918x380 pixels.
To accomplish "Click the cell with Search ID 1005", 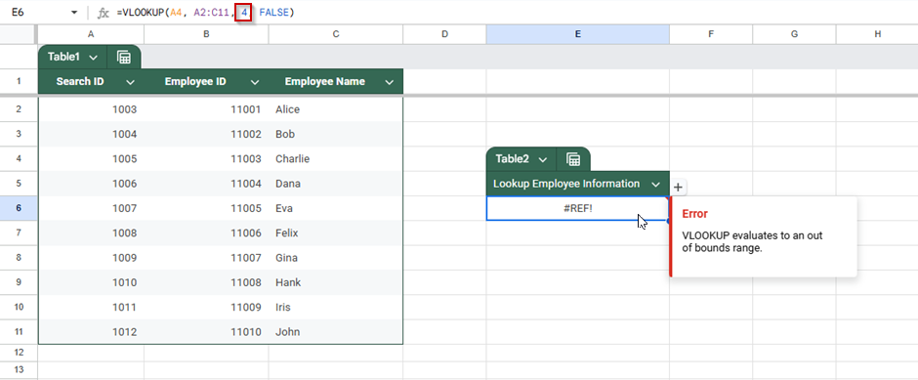I will click(x=91, y=158).
